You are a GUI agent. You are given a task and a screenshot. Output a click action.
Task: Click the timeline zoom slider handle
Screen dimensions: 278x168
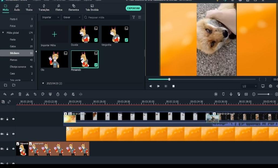268,94
